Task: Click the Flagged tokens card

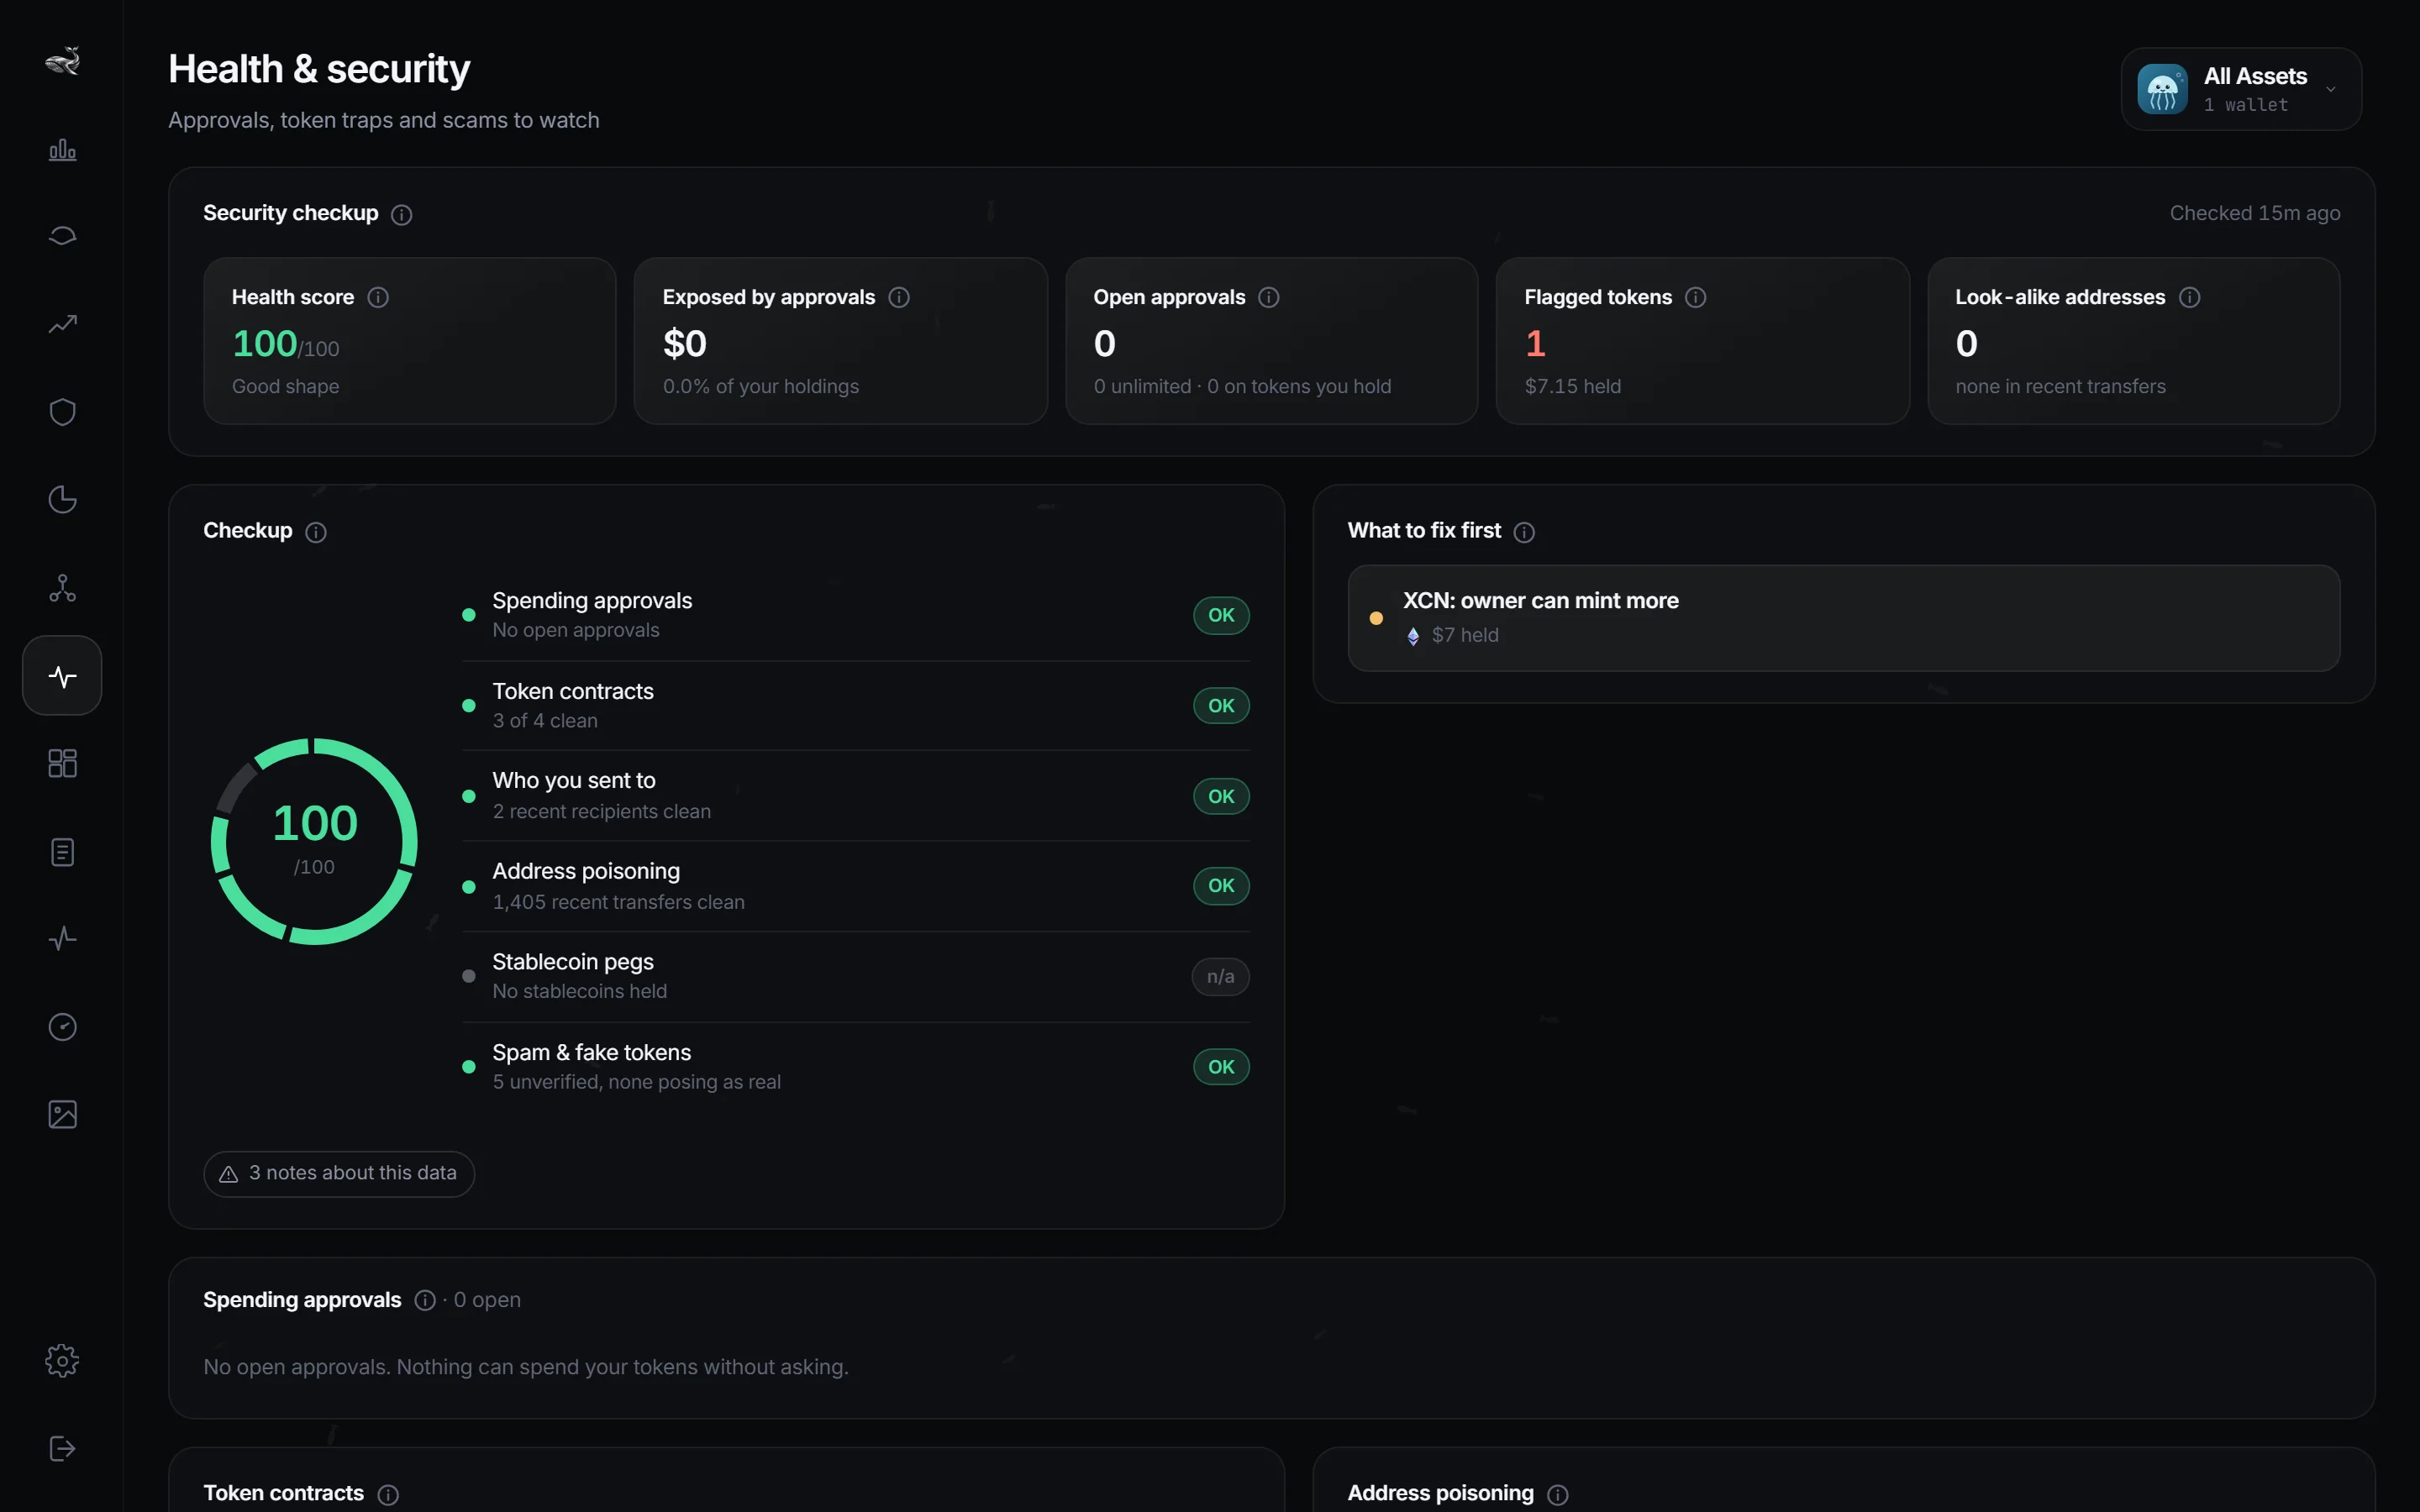Action: point(1702,341)
